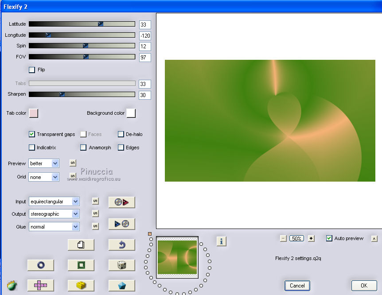Screen dimensions: 382x295
Task: Uncheck Transparent gaps
Action: pyautogui.click(x=31, y=134)
